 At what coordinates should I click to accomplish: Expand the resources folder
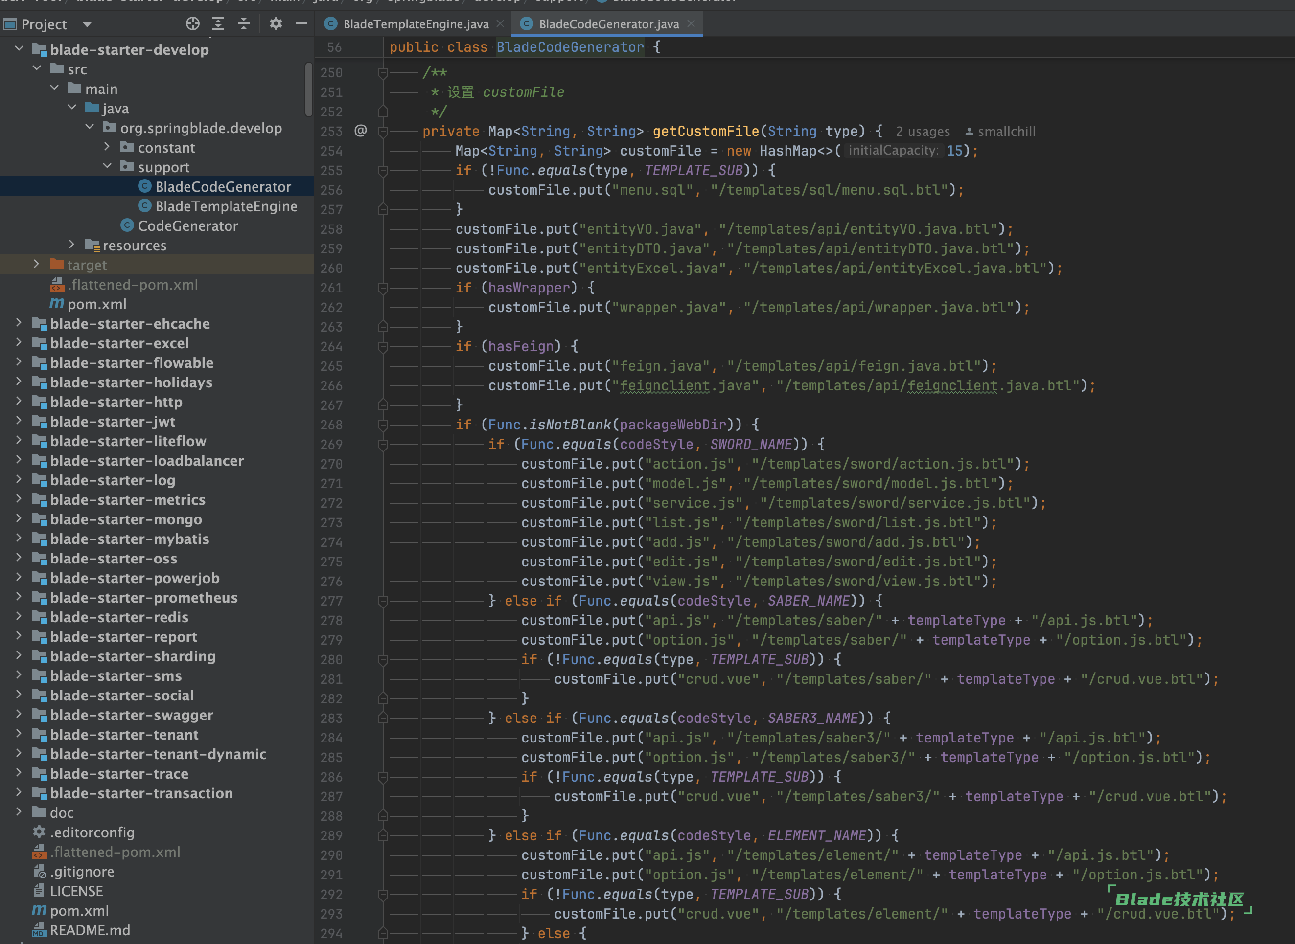[72, 245]
